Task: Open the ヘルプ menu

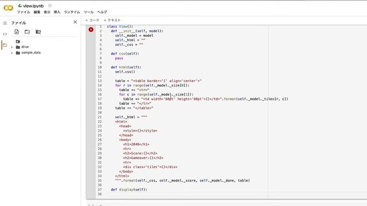Action: click(x=102, y=12)
